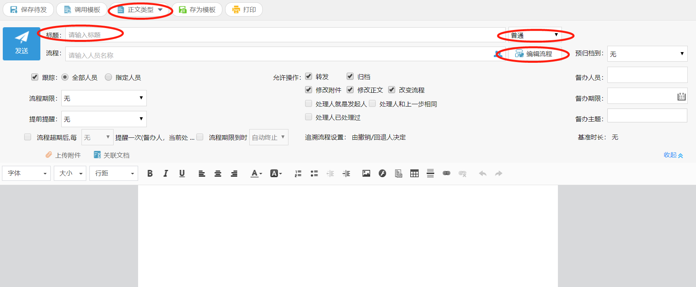Apply italic formatting
Viewport: 696px width, 287px height.
166,173
